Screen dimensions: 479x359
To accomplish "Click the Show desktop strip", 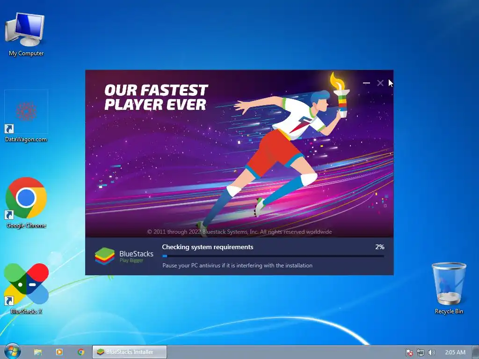I will [476, 352].
